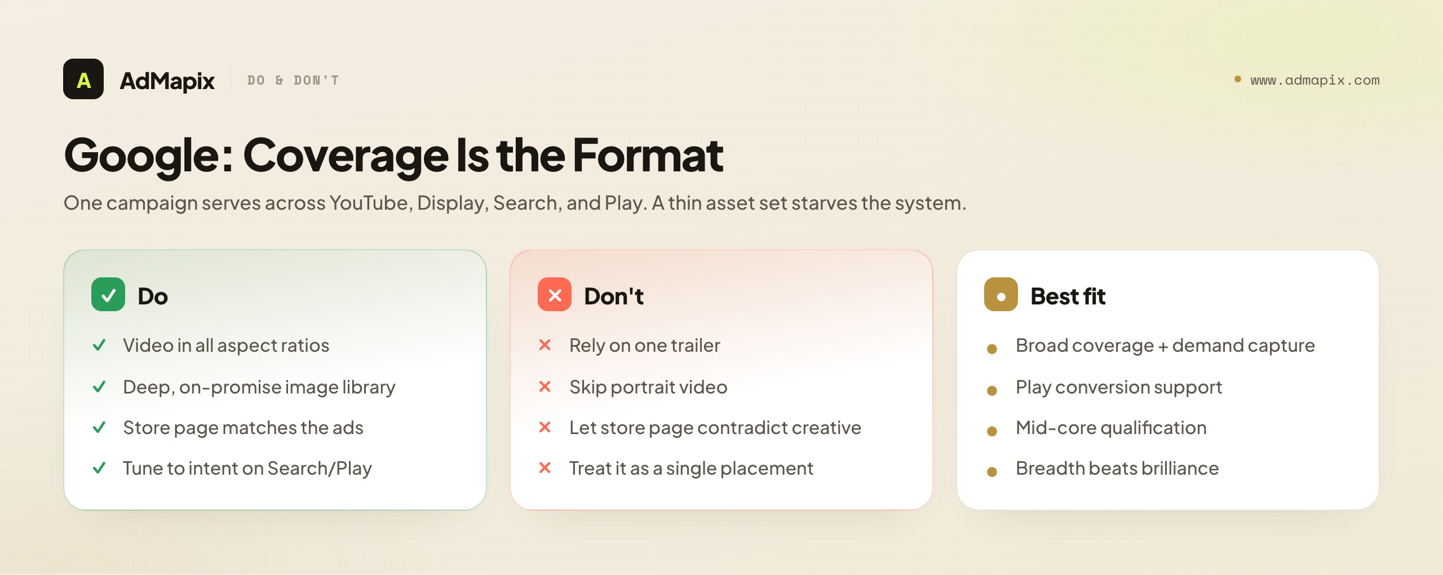
Task: Click the red cross next to Skip portrait video
Action: 545,386
